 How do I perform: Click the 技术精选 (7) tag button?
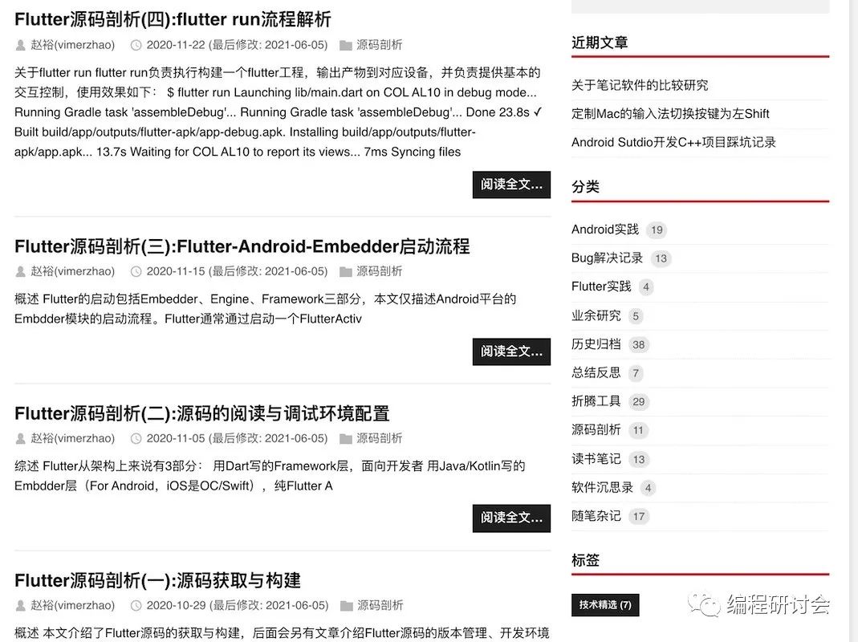click(605, 605)
